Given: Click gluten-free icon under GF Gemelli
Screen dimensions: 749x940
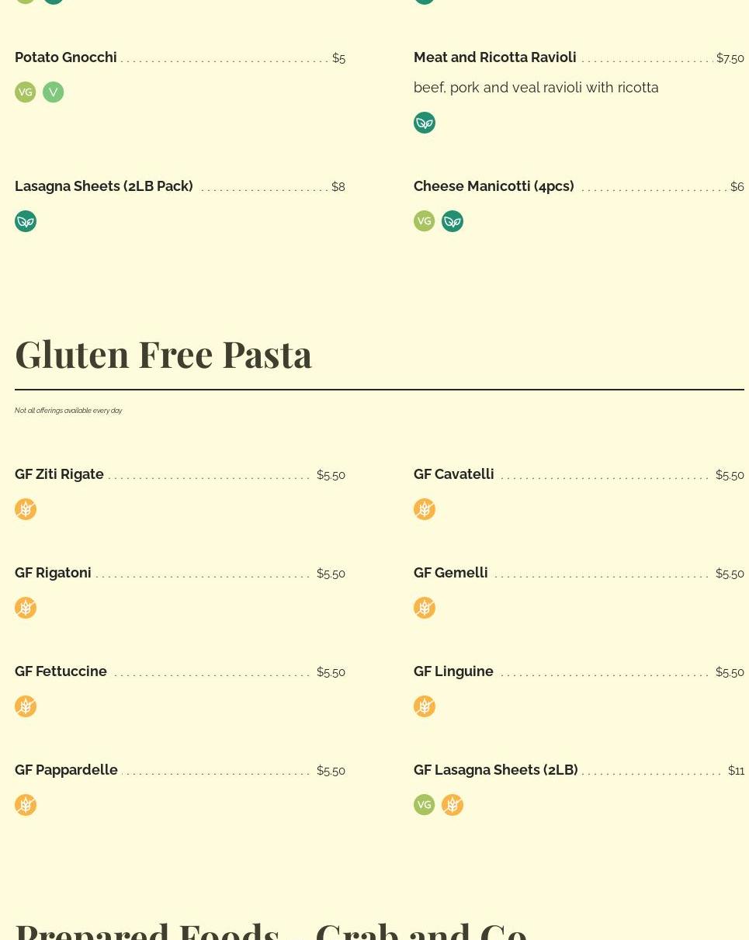Looking at the screenshot, I should pyautogui.click(x=425, y=608).
